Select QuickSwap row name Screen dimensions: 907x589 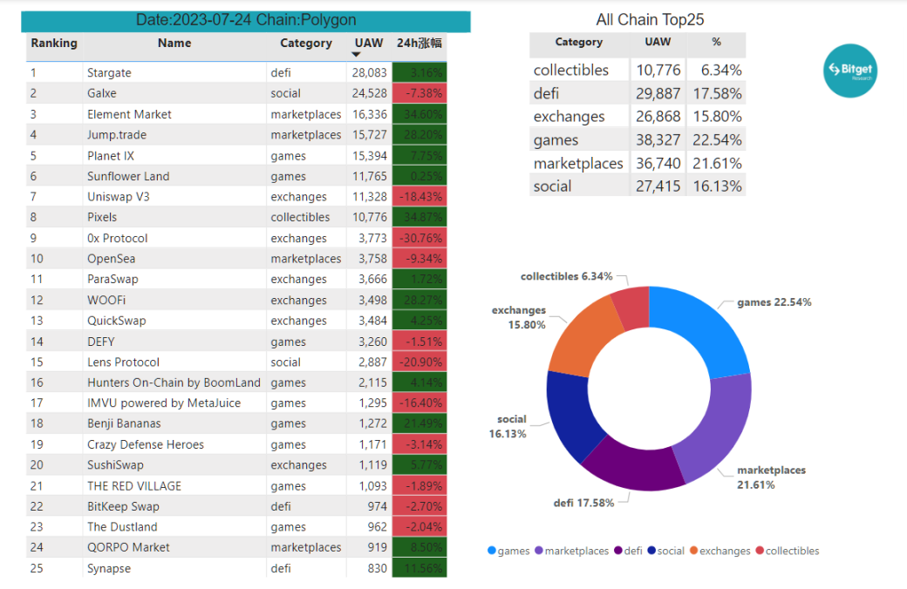point(116,321)
